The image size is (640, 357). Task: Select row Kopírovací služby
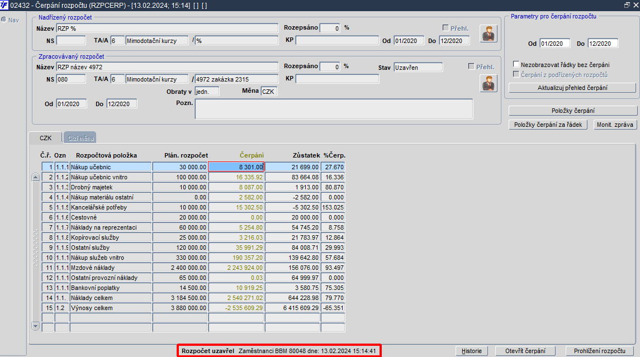(111, 237)
